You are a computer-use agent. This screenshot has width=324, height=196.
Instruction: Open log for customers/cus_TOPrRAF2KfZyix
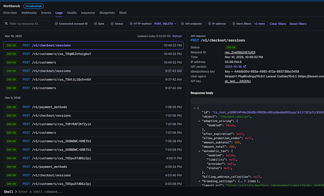[x=93, y=124]
